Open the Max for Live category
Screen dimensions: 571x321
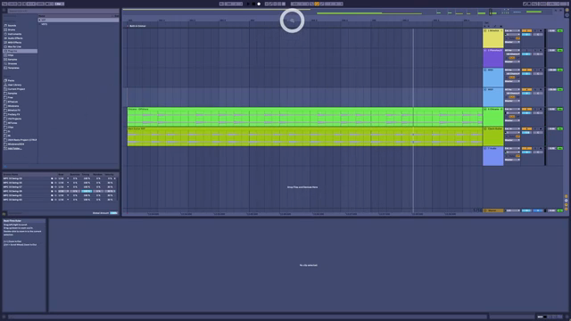tap(14, 46)
